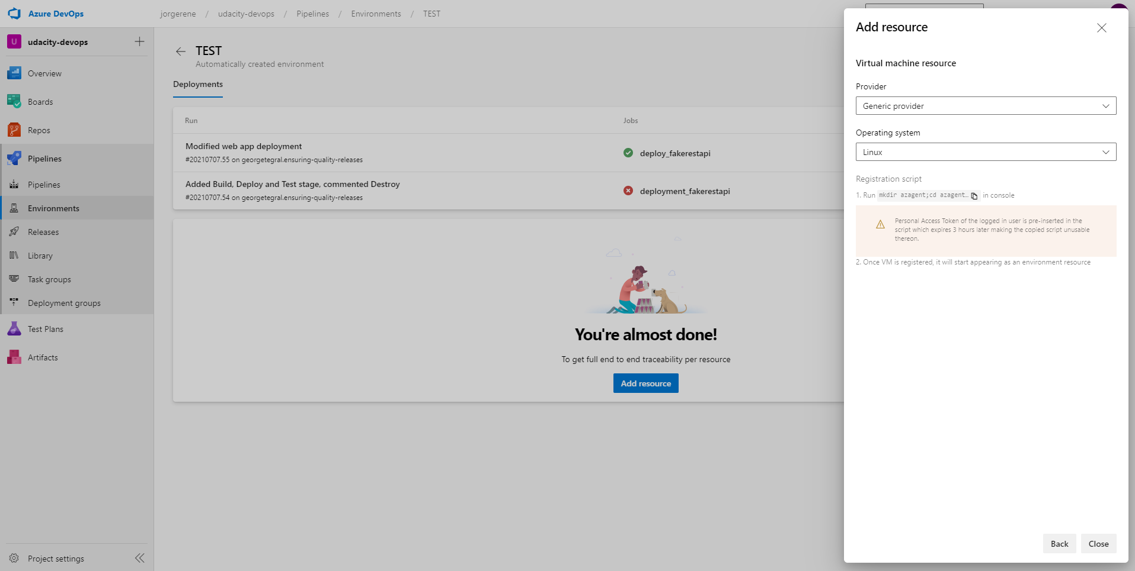Go back using the arrow beside TEST
Viewport: 1135px width, 571px height.
coord(181,51)
